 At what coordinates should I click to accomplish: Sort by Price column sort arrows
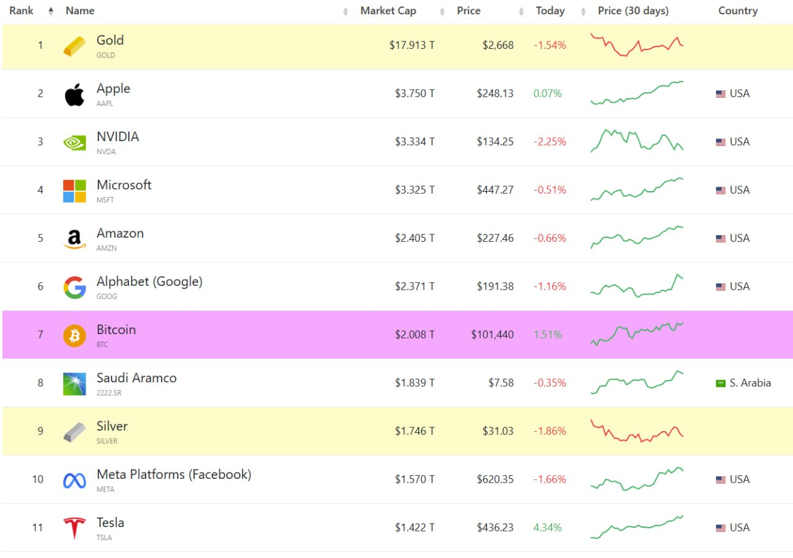(x=522, y=11)
